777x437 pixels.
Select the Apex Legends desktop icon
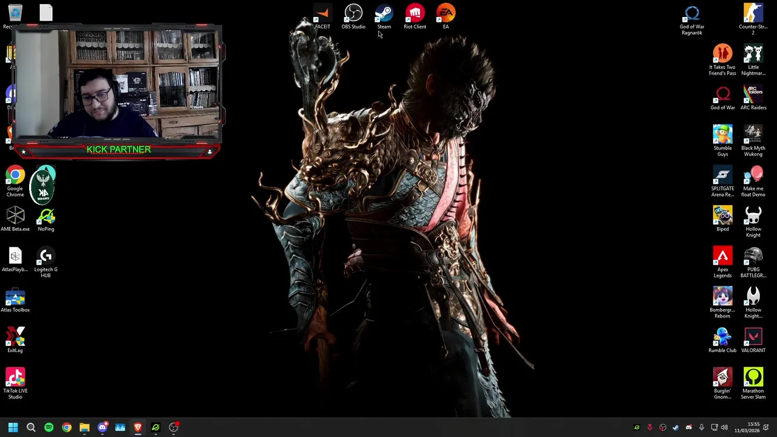(722, 262)
